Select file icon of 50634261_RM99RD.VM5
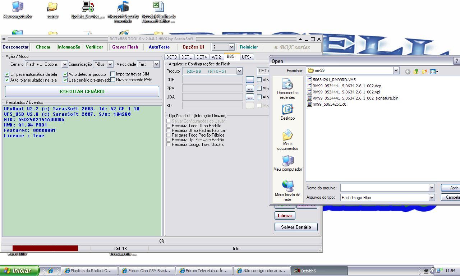 (x=309, y=80)
